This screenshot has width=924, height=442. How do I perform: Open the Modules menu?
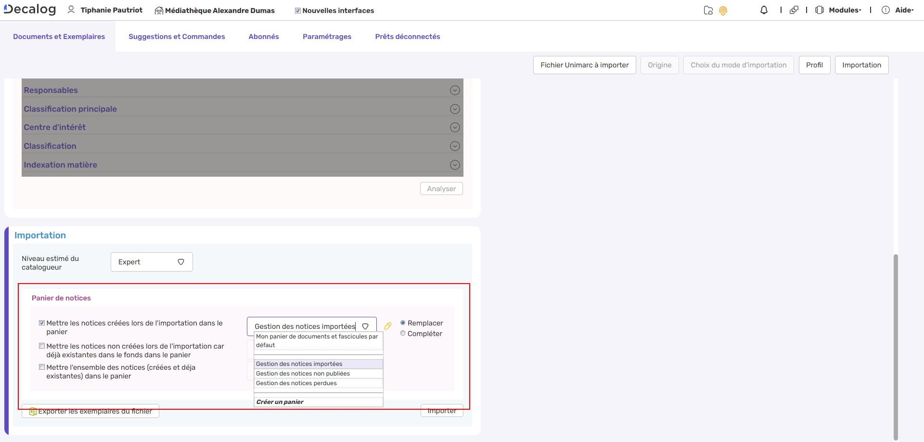pyautogui.click(x=843, y=10)
